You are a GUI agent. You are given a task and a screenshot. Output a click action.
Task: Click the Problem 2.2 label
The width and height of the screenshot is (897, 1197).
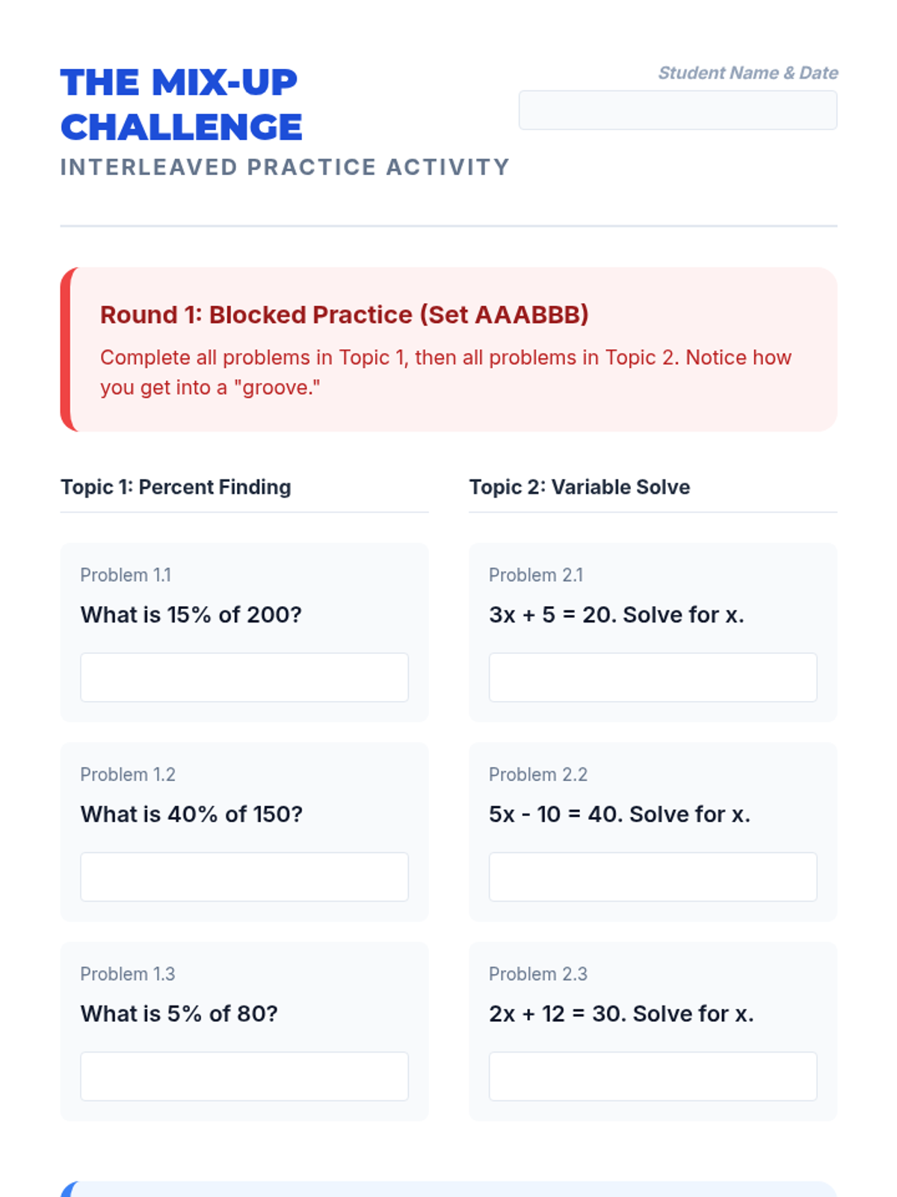tap(538, 774)
